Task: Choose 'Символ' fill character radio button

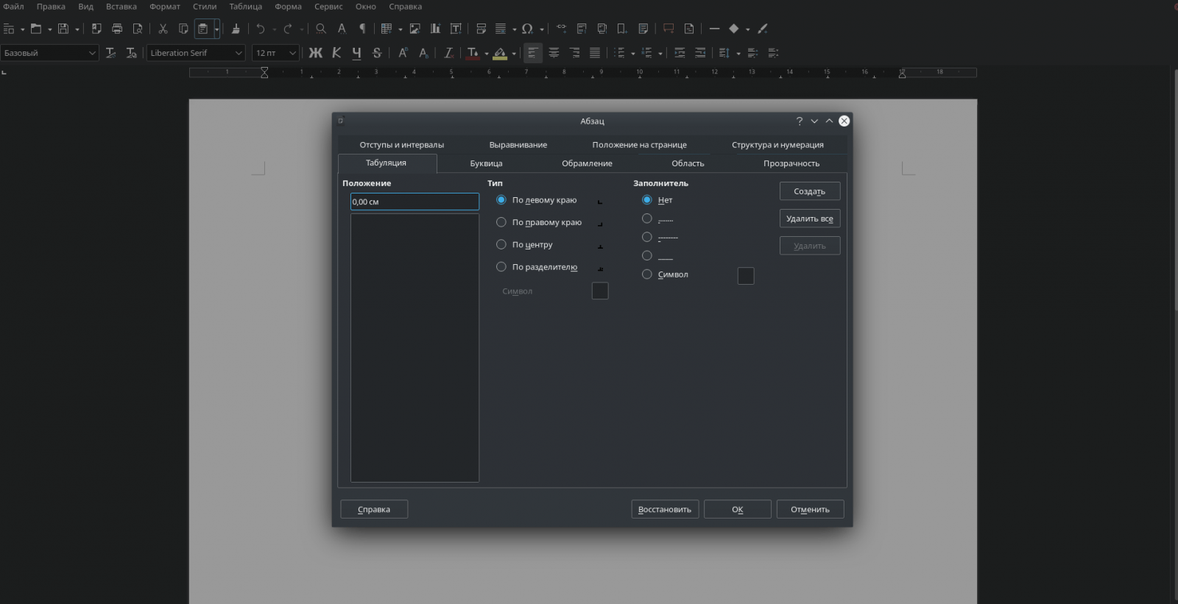Action: (647, 274)
